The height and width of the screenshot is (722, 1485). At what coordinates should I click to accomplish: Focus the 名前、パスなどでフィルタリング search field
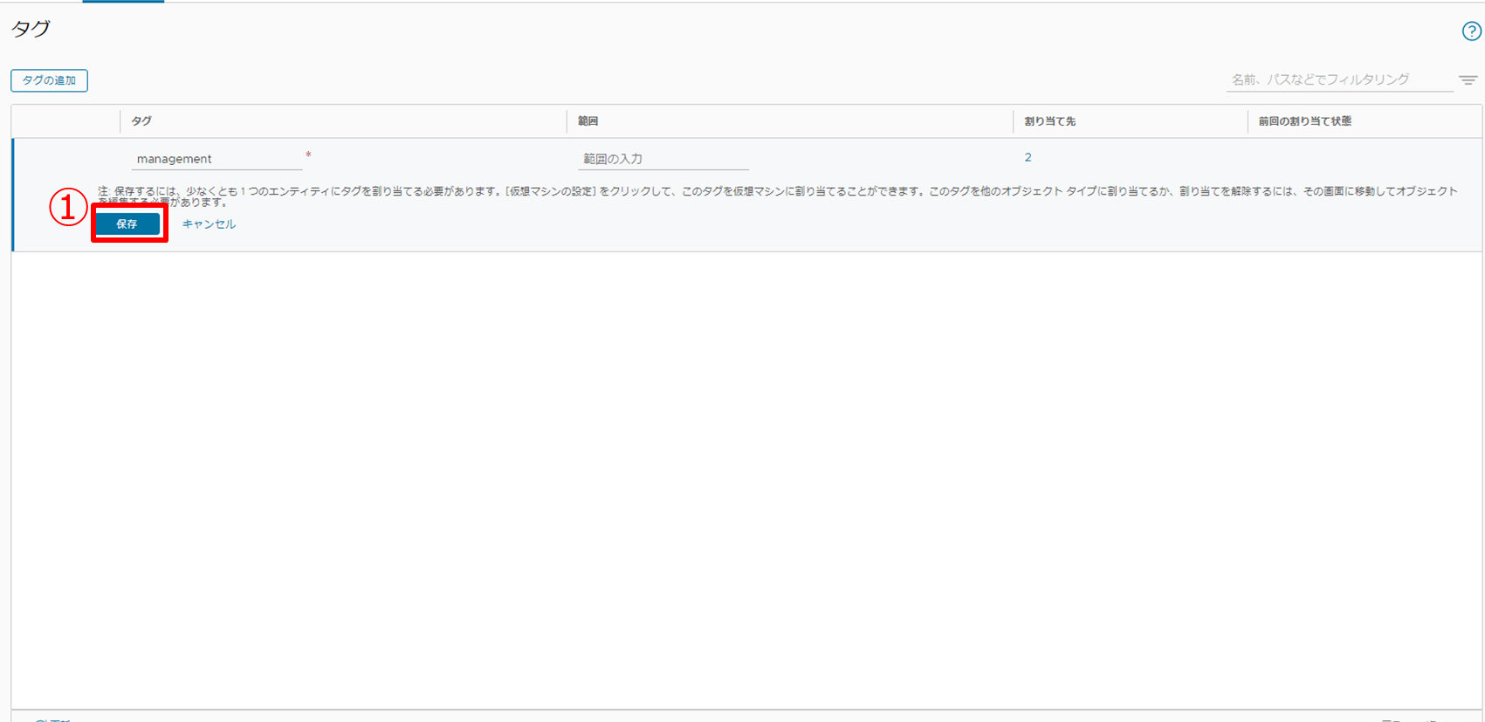click(x=1337, y=79)
